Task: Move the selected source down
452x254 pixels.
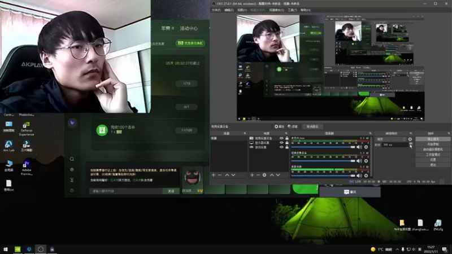Action: (x=278, y=175)
